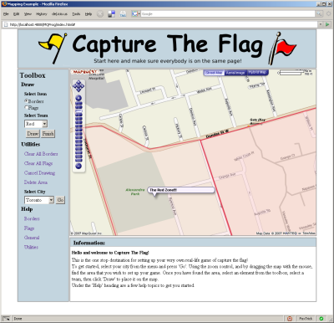Click the highlighted current zoom level bar
Image resolution: width=334 pixels, height=323 pixels.
(78, 111)
